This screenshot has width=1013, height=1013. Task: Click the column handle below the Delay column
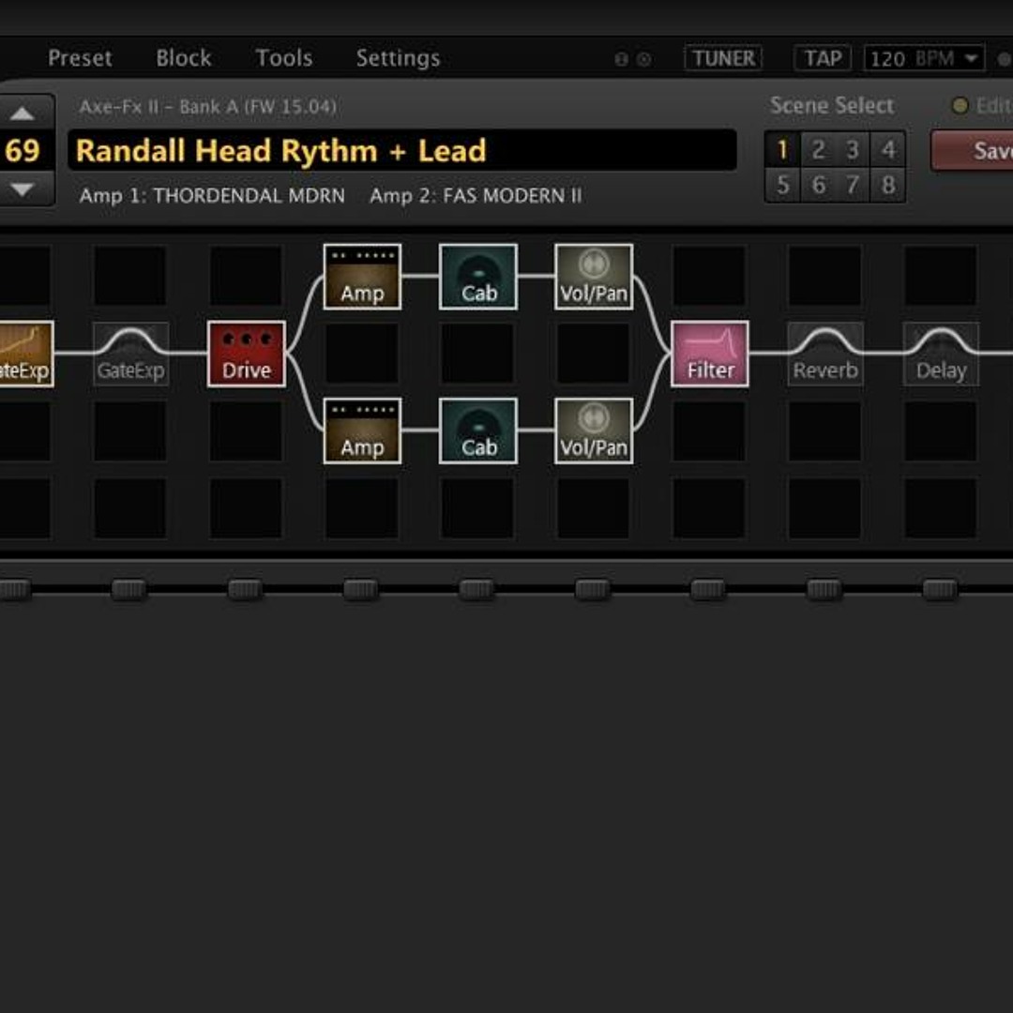[x=940, y=589]
